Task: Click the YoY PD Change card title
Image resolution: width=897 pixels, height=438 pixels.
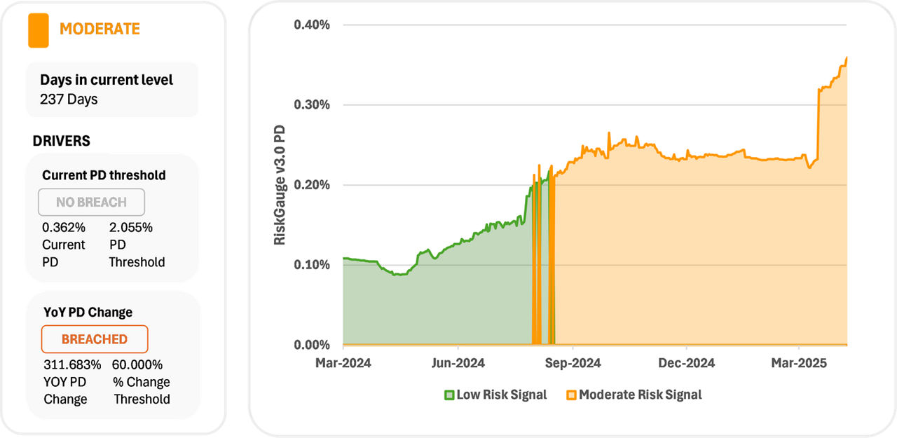Action: (87, 313)
